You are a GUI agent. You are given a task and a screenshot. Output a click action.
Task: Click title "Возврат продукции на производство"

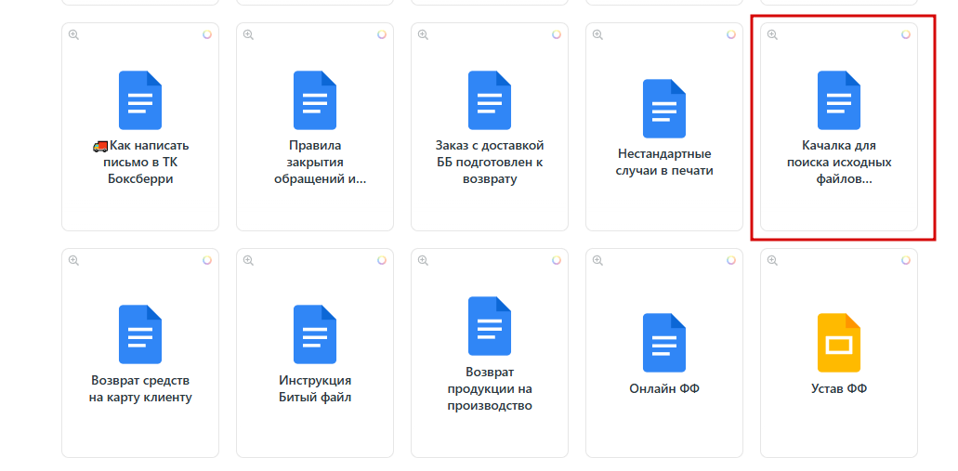[490, 388]
